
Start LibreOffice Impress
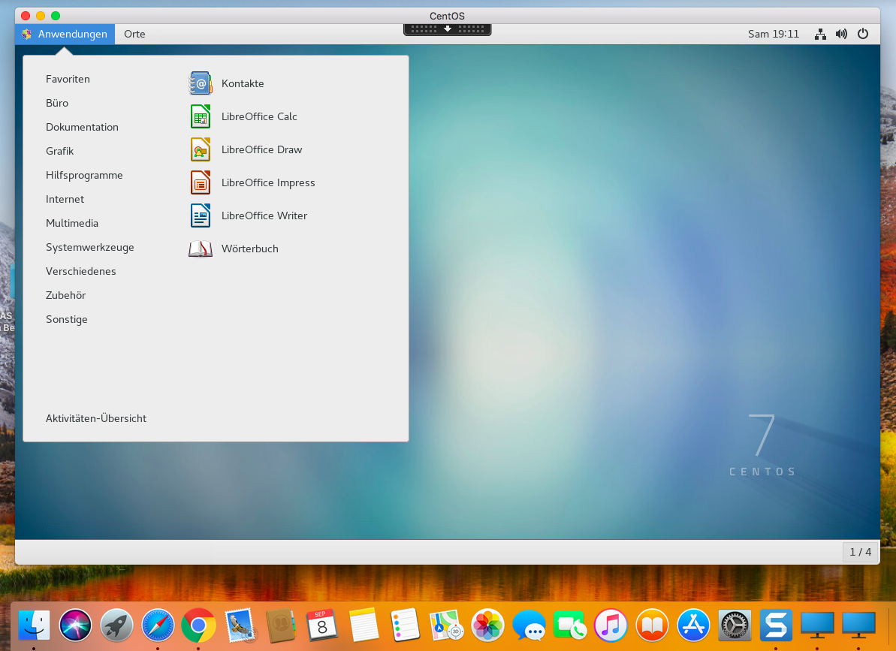267,182
